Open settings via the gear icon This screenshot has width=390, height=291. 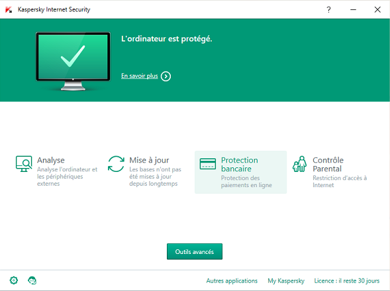coord(14,280)
